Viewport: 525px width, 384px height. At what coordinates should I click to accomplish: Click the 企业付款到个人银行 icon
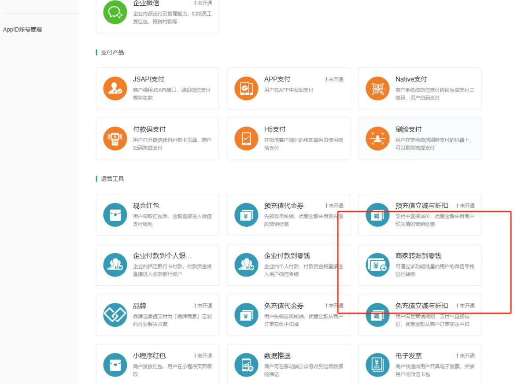115,265
